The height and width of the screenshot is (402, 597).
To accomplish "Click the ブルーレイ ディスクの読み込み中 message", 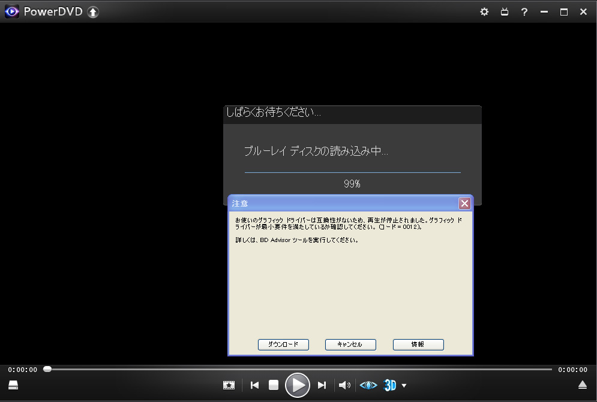I will [x=316, y=151].
